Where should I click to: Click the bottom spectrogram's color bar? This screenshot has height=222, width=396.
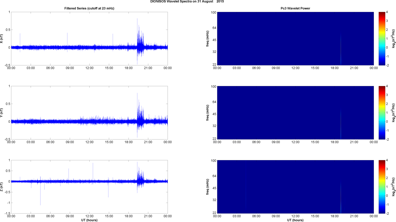382,187
